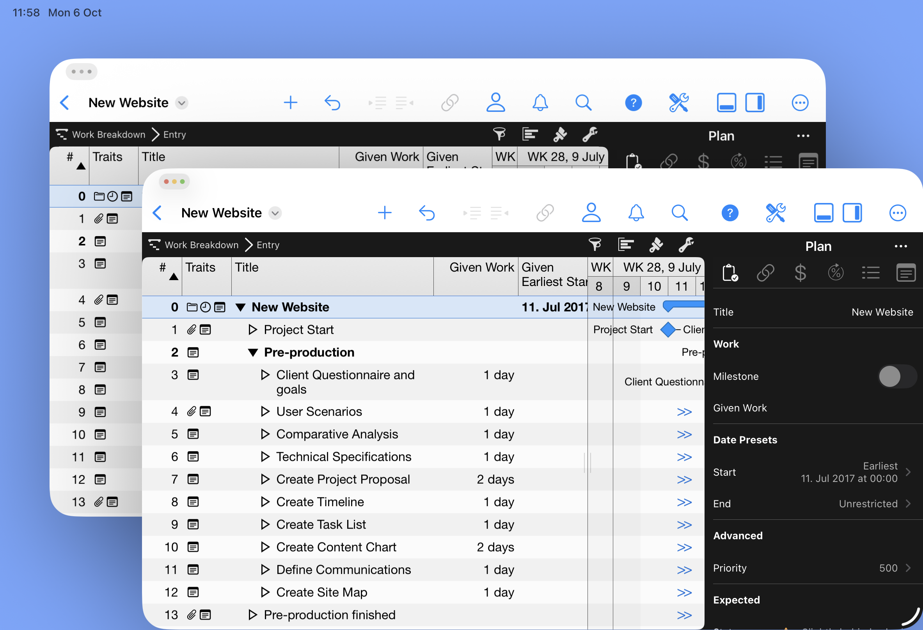Go back with the navigation arrow
Screen dimensions: 923x630
coord(158,213)
